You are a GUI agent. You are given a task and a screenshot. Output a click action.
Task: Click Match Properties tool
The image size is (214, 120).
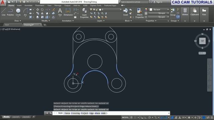pyautogui.click(x=139, y=13)
